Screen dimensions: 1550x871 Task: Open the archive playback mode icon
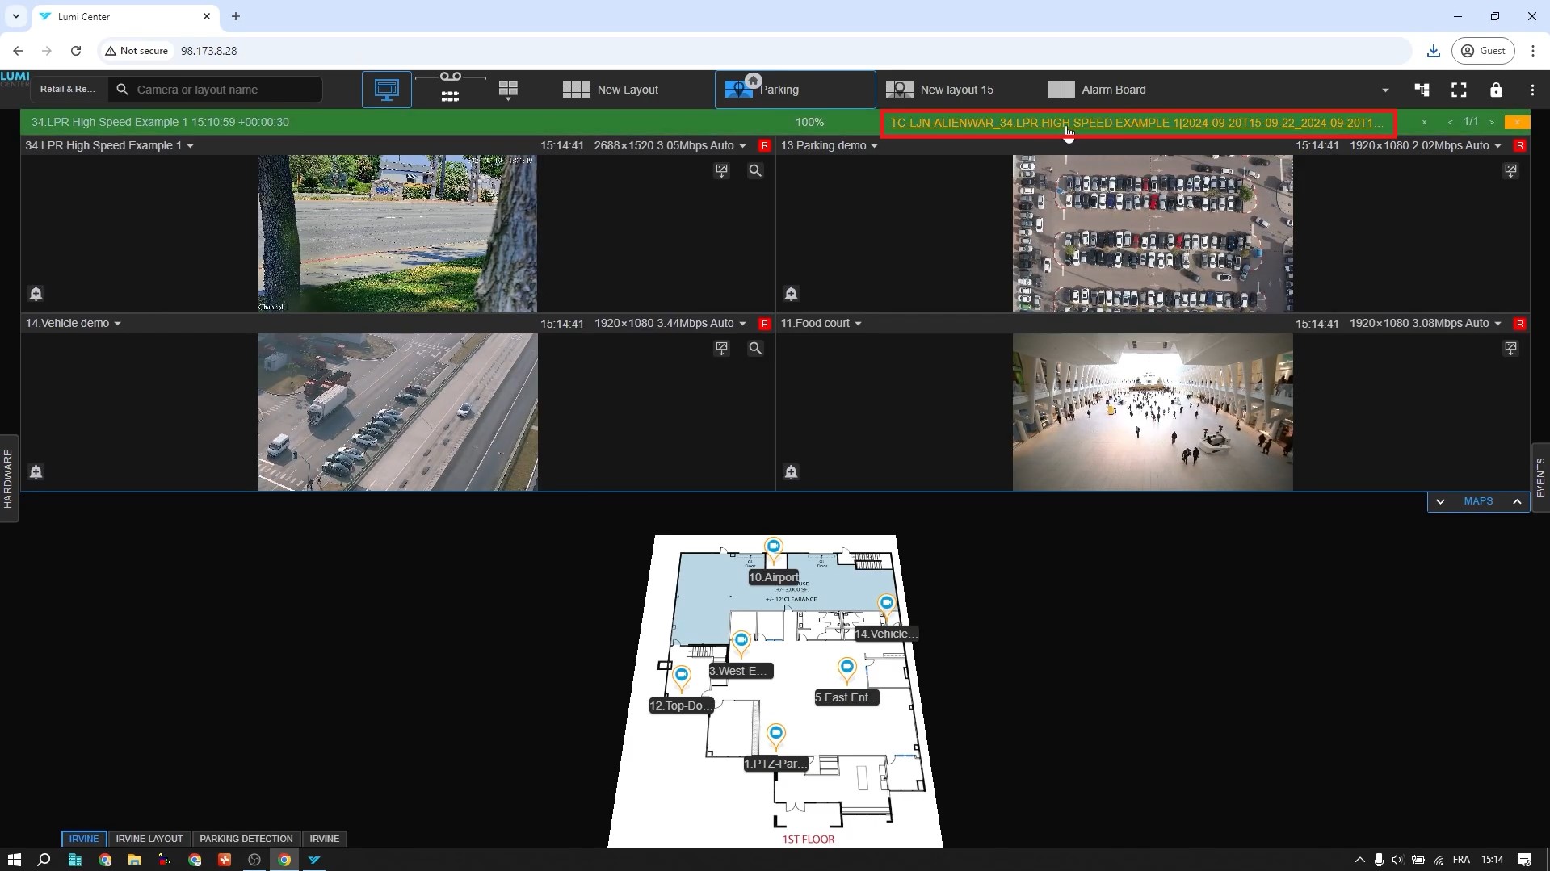coord(450,89)
